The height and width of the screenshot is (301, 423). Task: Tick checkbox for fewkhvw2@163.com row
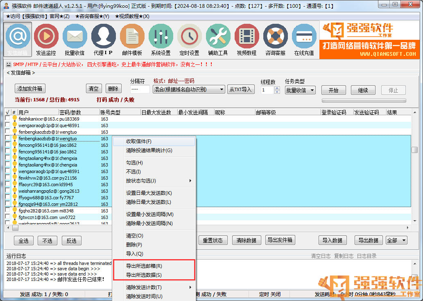(x=7, y=178)
